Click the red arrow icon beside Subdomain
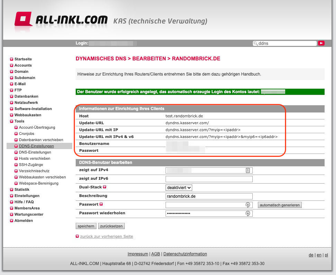The width and height of the screenshot is (336, 275). coord(11,78)
